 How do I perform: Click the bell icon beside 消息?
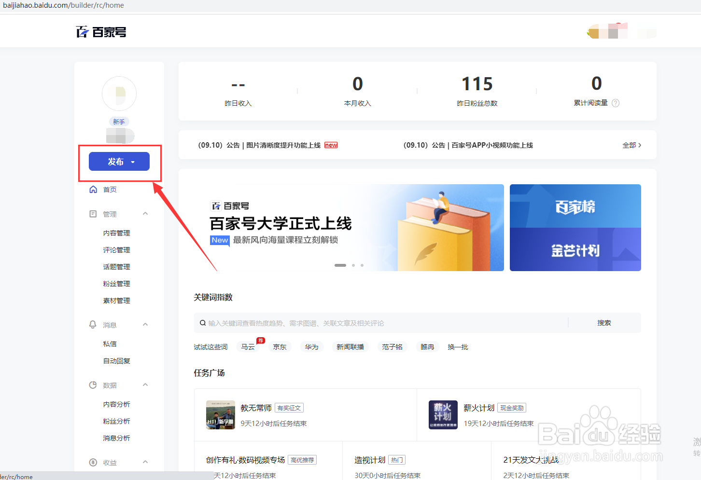93,325
